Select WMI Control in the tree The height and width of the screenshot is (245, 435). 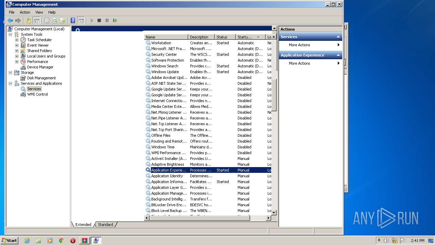(x=37, y=94)
